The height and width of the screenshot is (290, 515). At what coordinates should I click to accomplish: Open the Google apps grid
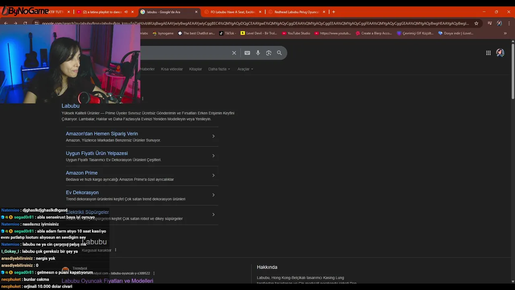488,53
